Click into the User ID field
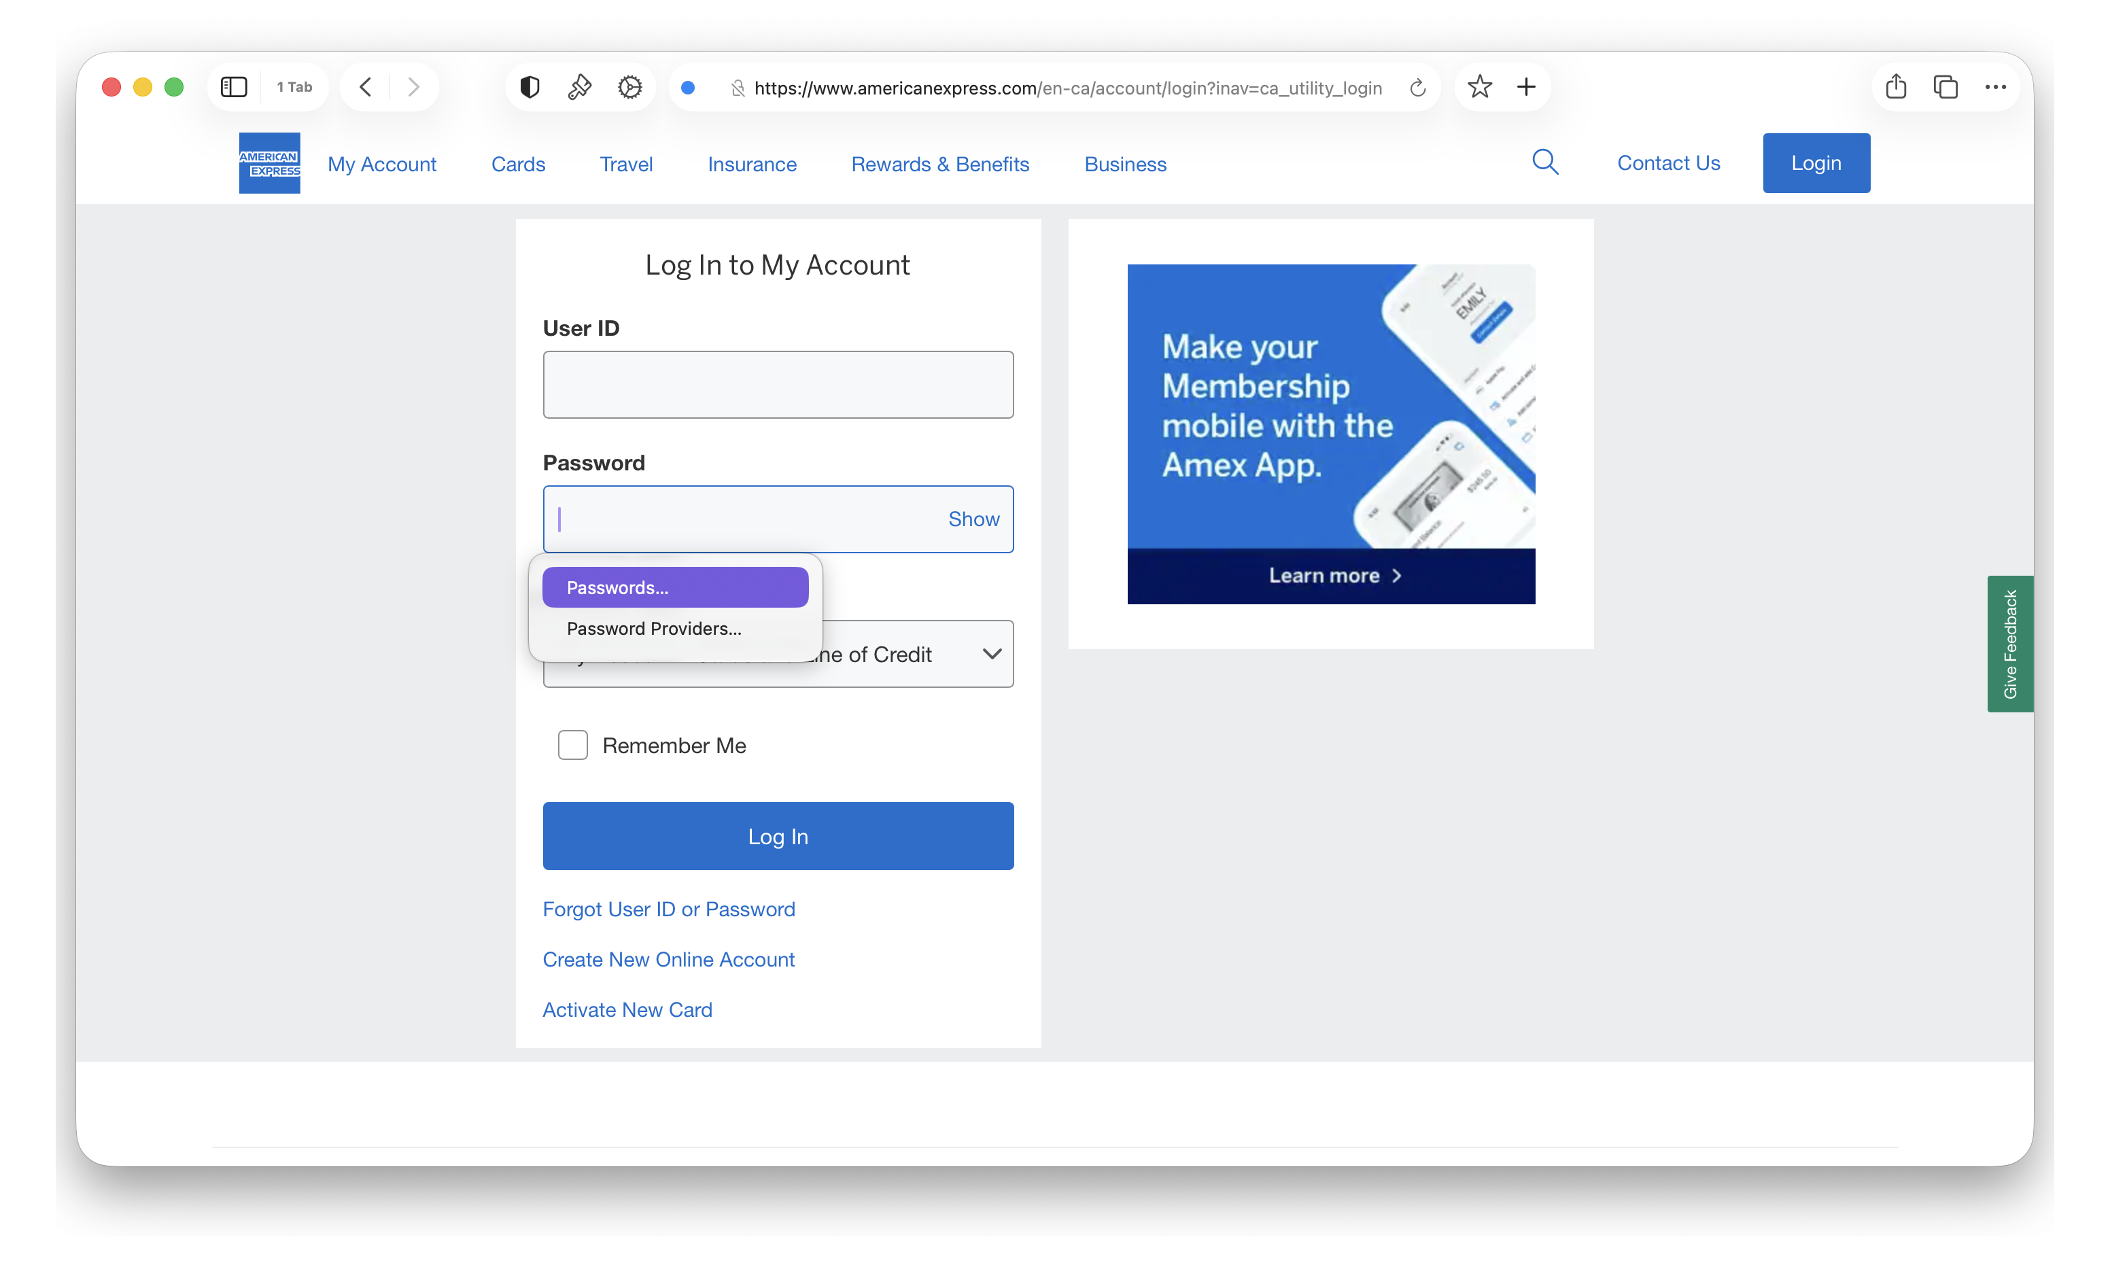Screen dimensions: 2110x1267 (x=778, y=385)
